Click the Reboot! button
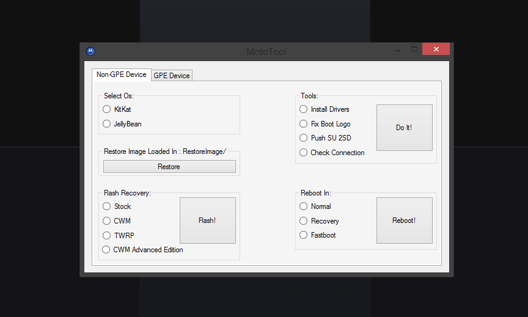Image resolution: width=528 pixels, height=317 pixels. click(x=404, y=220)
